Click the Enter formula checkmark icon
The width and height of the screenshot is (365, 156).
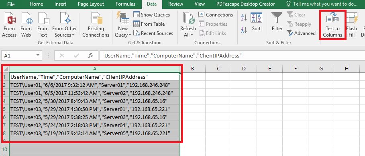(76, 55)
